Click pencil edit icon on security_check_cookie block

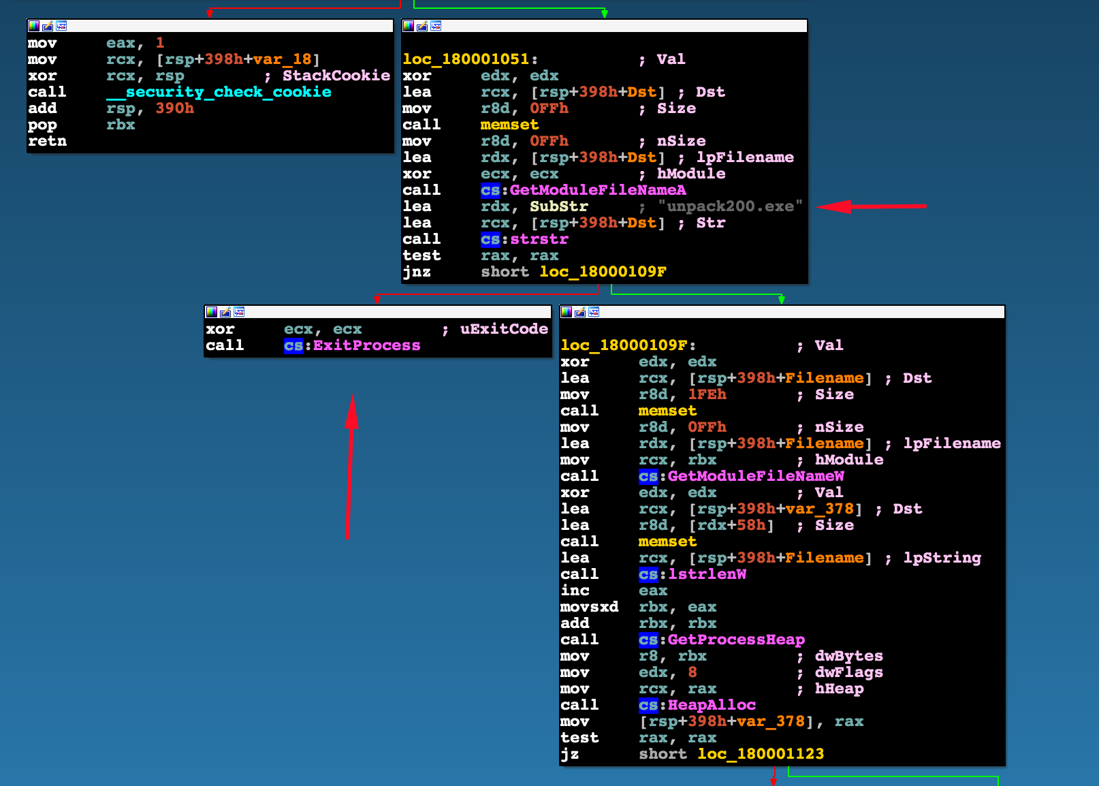(x=48, y=26)
